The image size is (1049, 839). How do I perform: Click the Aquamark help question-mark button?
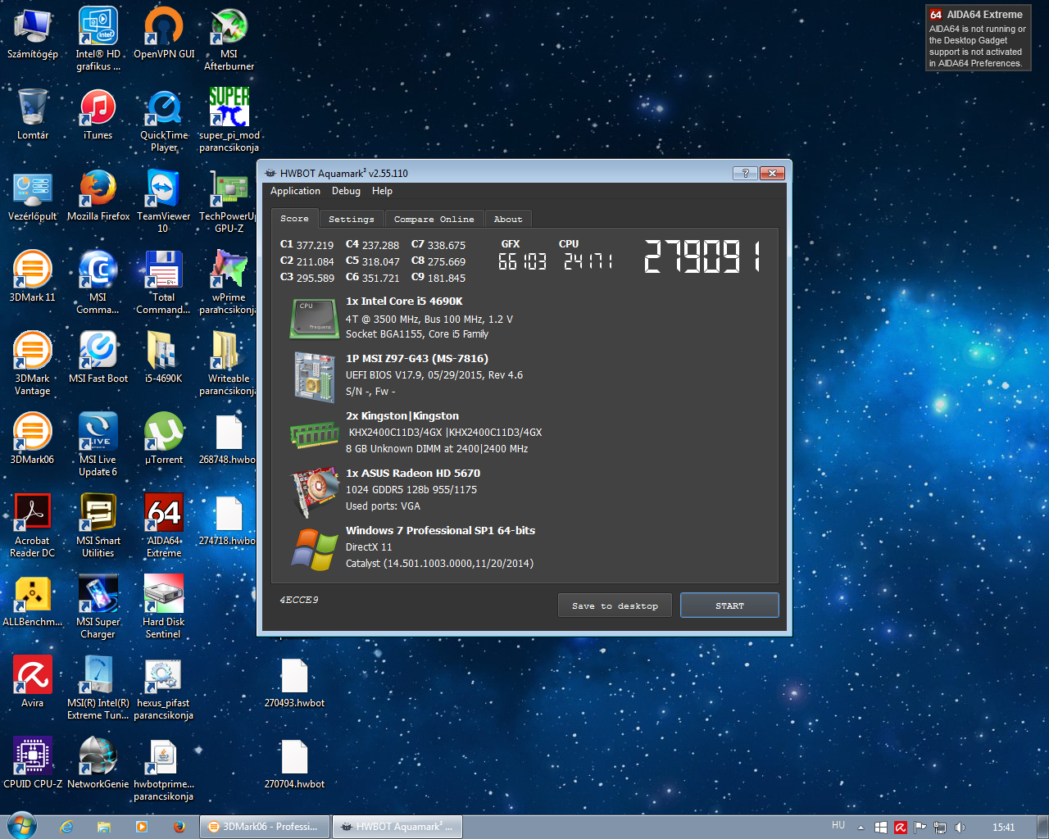(x=745, y=173)
